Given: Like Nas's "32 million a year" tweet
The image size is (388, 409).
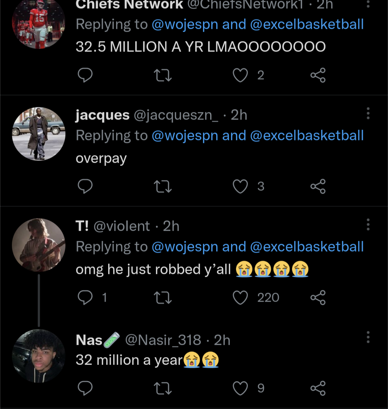Looking at the screenshot, I should (240, 388).
